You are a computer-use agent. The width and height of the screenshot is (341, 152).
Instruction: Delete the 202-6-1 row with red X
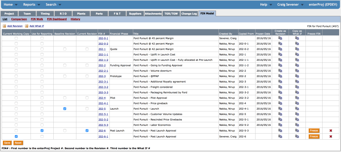click(331, 136)
